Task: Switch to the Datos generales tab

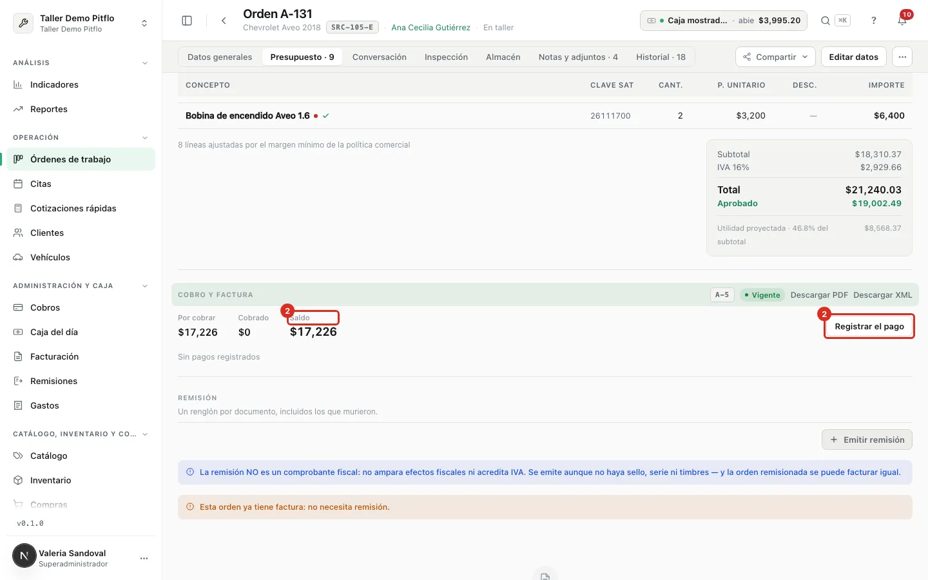Action: click(220, 57)
